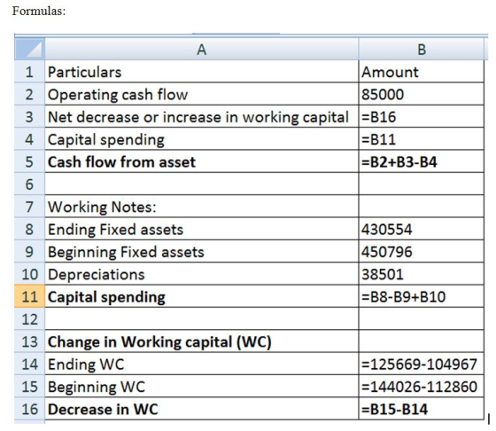Select 'Cash flow from asset' cell

202,161
